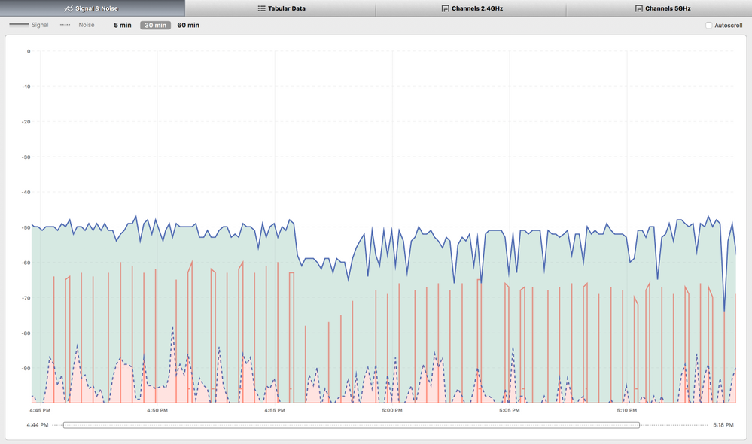Viewport: 752px width, 444px height.
Task: Click the Signal legend solid line
Action: (19, 24)
